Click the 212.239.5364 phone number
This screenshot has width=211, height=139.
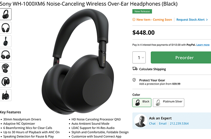(x=179, y=124)
